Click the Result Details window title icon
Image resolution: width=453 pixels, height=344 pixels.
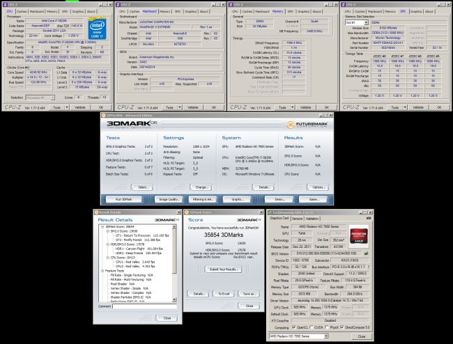[x=96, y=212]
